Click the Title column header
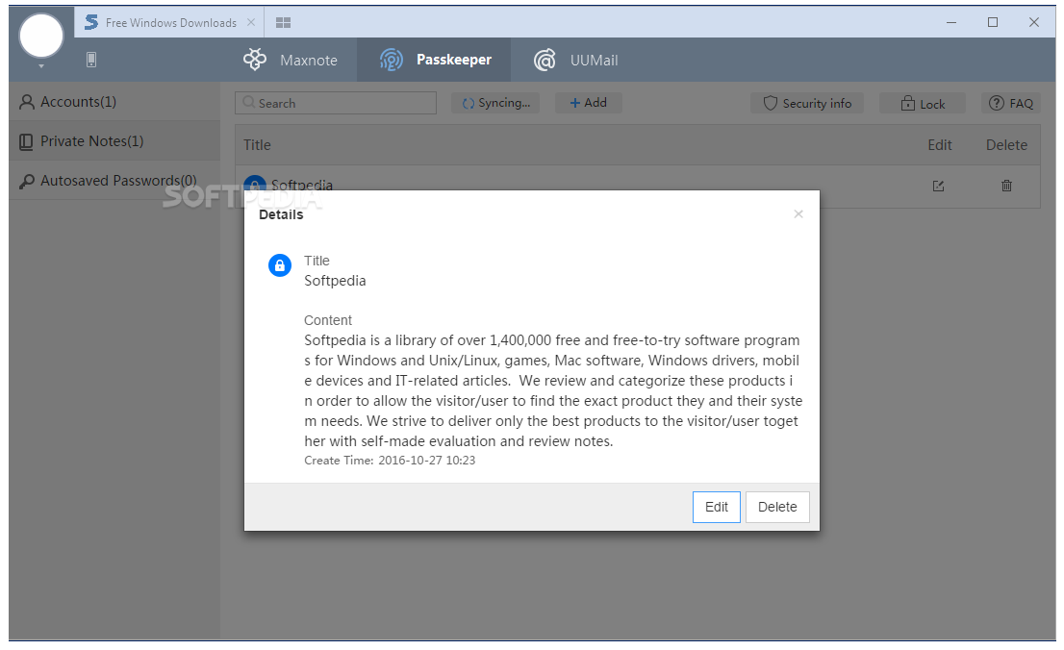1064x650 pixels. [x=257, y=145]
